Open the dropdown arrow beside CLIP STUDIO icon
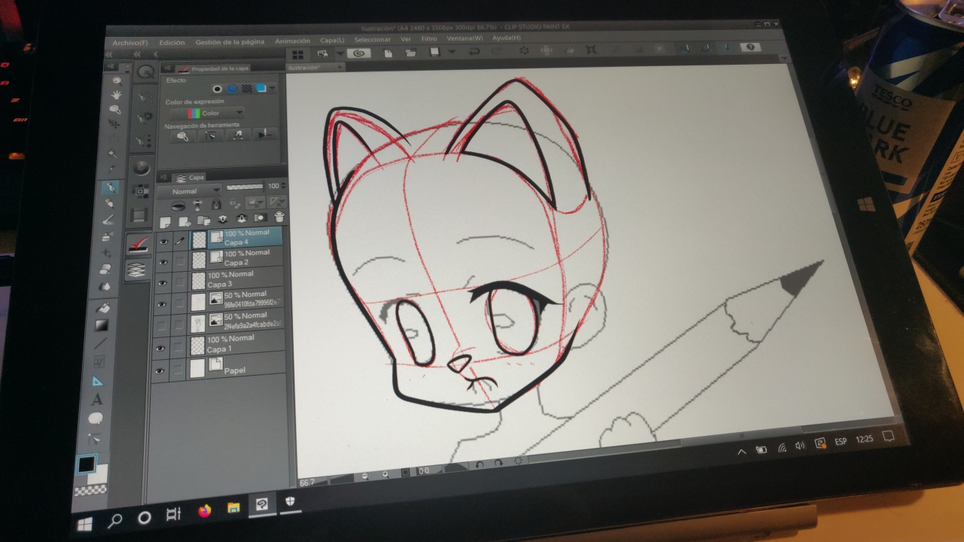 (340, 54)
